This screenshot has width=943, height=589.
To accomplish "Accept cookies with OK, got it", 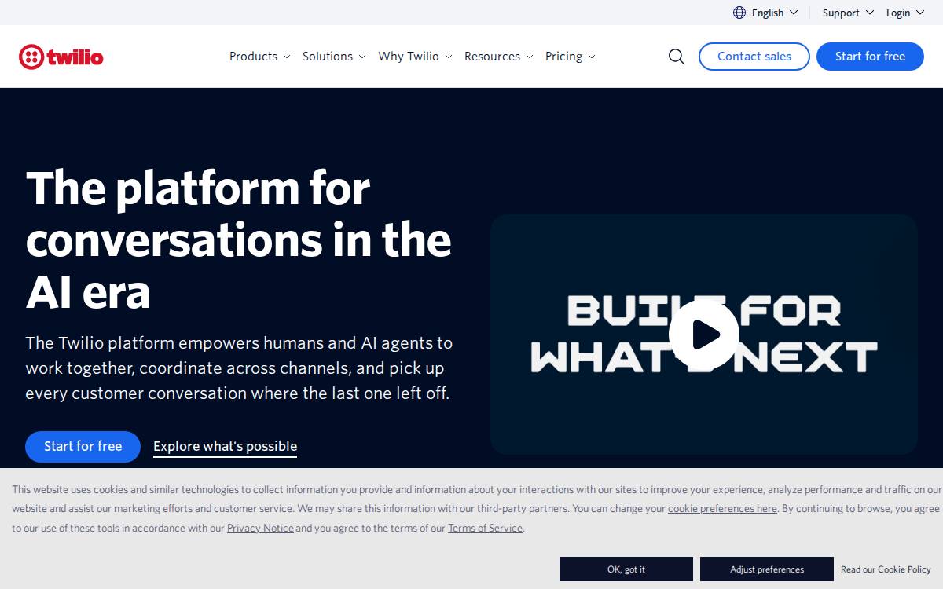I will click(626, 569).
